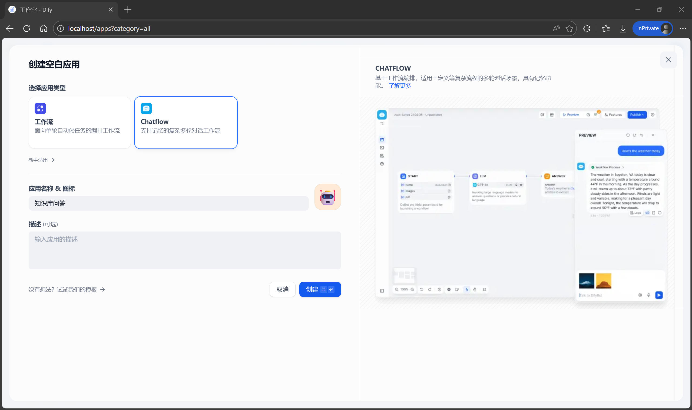Click the 了解更多 link

pyautogui.click(x=400, y=86)
